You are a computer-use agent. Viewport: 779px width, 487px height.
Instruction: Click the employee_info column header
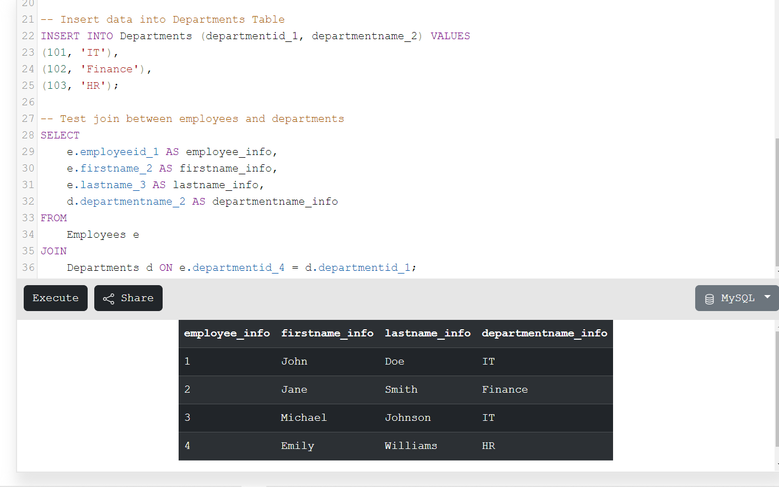click(x=227, y=333)
